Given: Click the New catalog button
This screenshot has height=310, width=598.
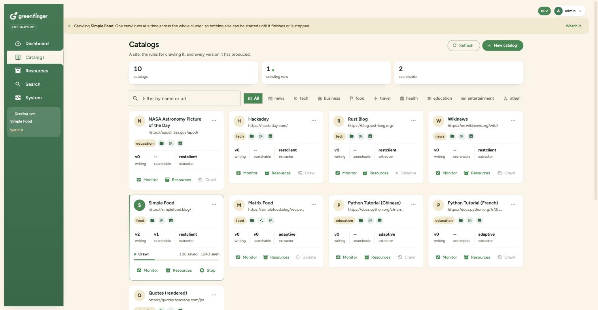Looking at the screenshot, I should coord(503,45).
